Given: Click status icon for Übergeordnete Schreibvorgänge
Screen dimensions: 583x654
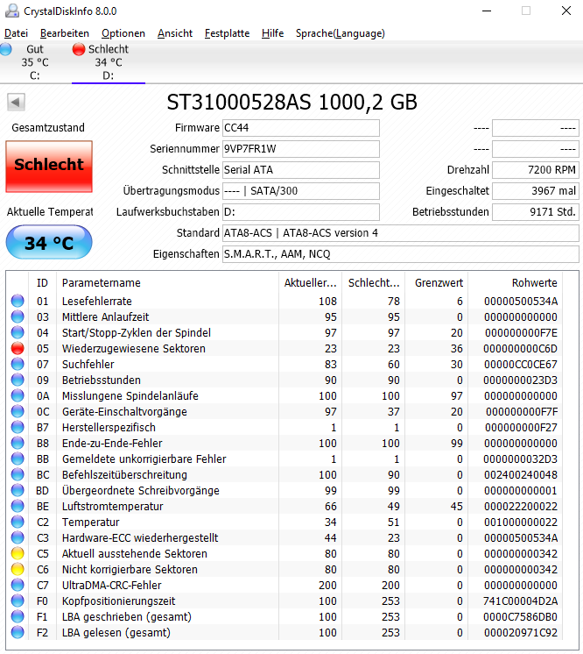Looking at the screenshot, I should pyautogui.click(x=18, y=490).
